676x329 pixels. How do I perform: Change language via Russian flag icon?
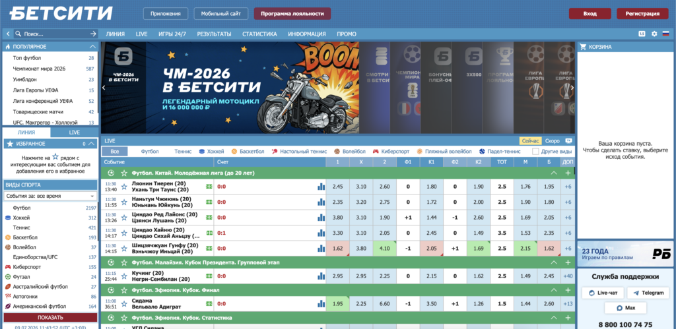tap(666, 34)
